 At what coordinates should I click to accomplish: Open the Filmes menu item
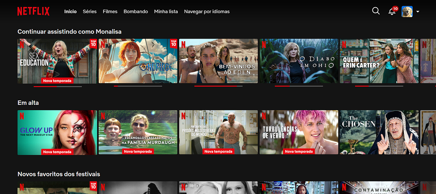[110, 11]
